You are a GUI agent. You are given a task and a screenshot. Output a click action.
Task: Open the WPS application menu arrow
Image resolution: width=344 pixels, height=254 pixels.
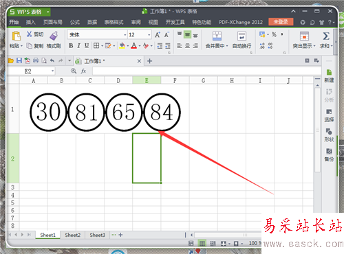(47, 12)
